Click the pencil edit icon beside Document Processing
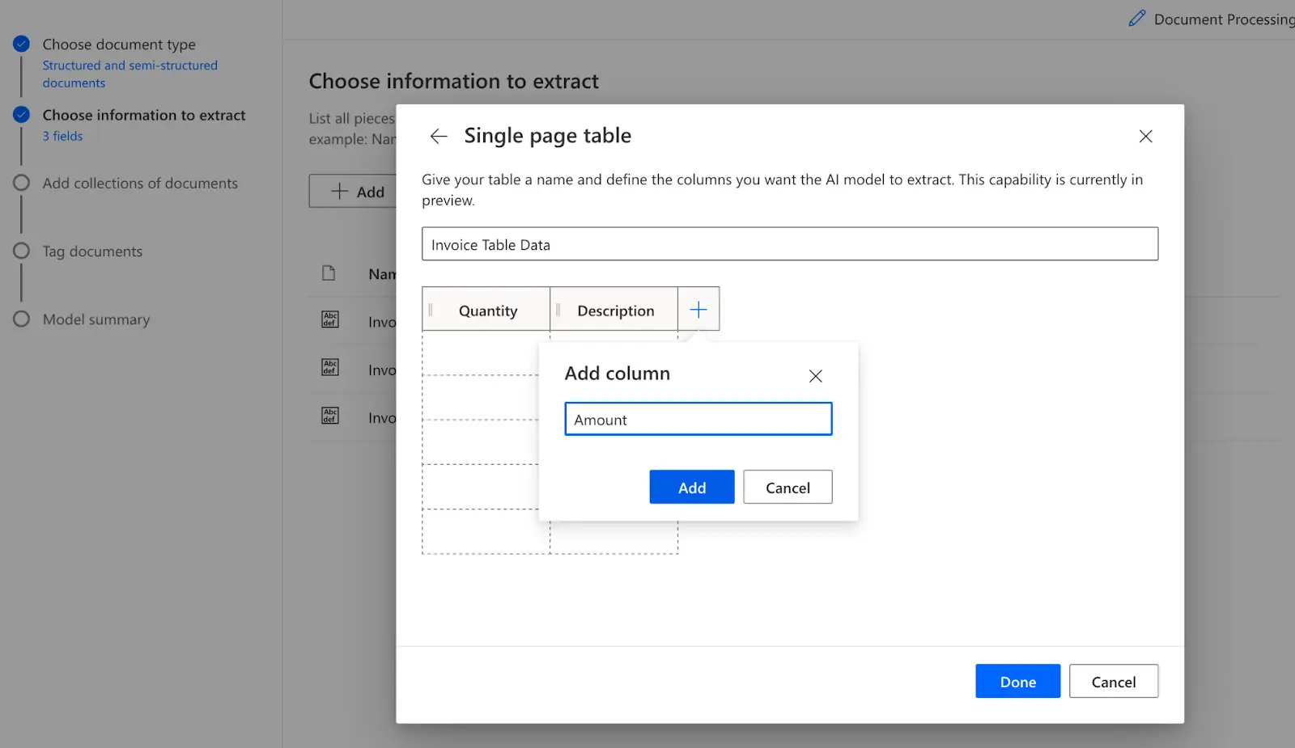Image resolution: width=1295 pixels, height=748 pixels. tap(1137, 19)
